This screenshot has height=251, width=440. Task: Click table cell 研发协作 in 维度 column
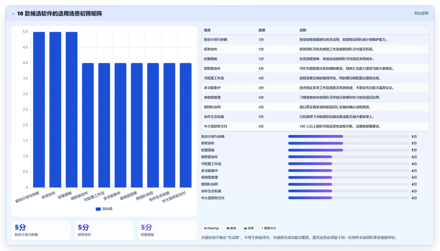[211, 49]
